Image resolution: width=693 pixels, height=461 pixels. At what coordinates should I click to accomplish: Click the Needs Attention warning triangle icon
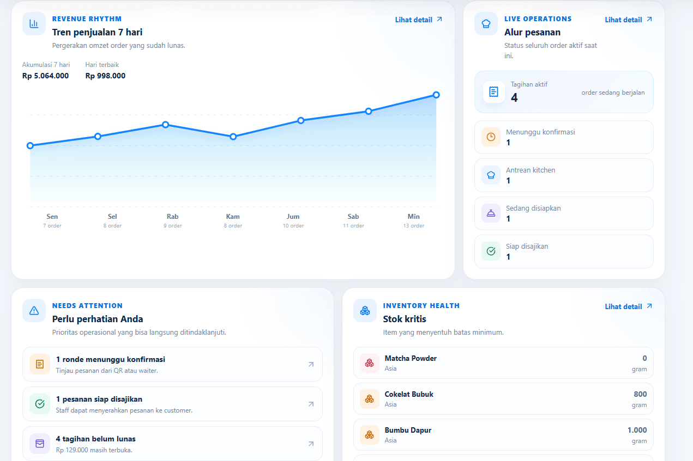click(34, 310)
